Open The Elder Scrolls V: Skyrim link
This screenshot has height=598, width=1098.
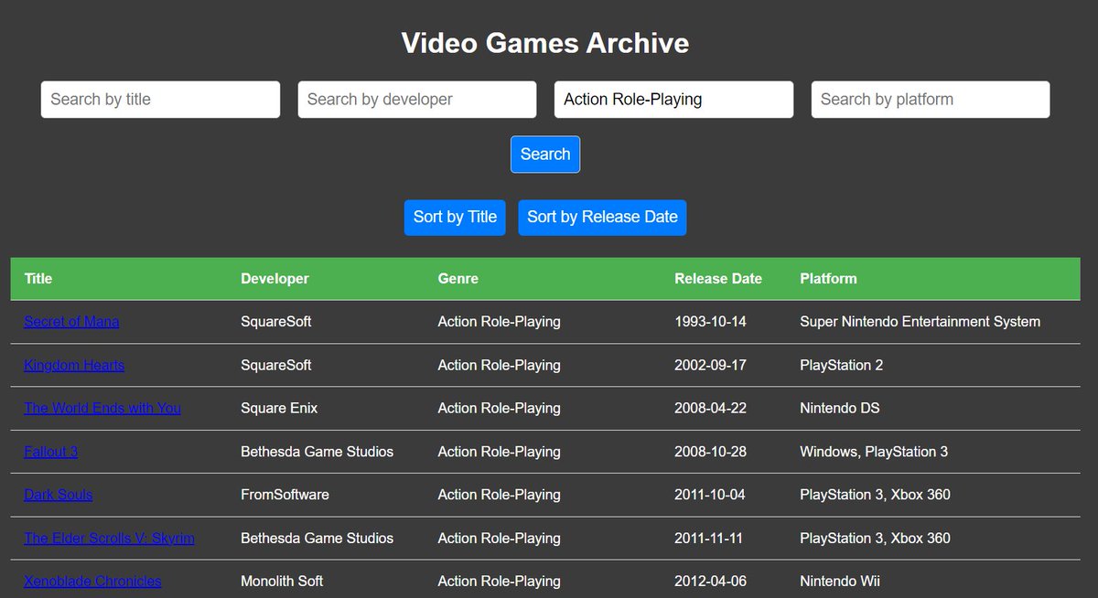pos(109,538)
